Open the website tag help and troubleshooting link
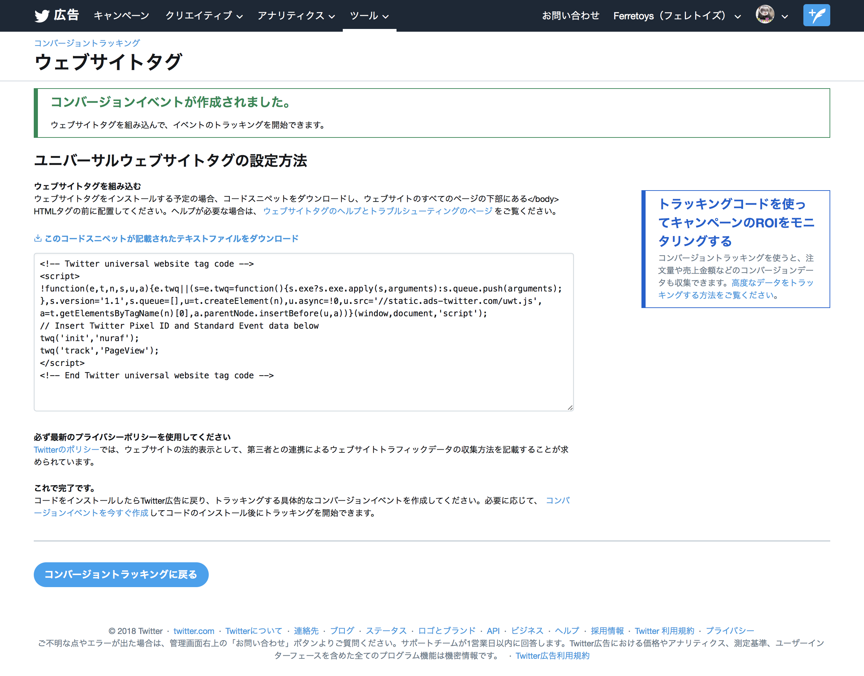The height and width of the screenshot is (676, 864). [378, 211]
